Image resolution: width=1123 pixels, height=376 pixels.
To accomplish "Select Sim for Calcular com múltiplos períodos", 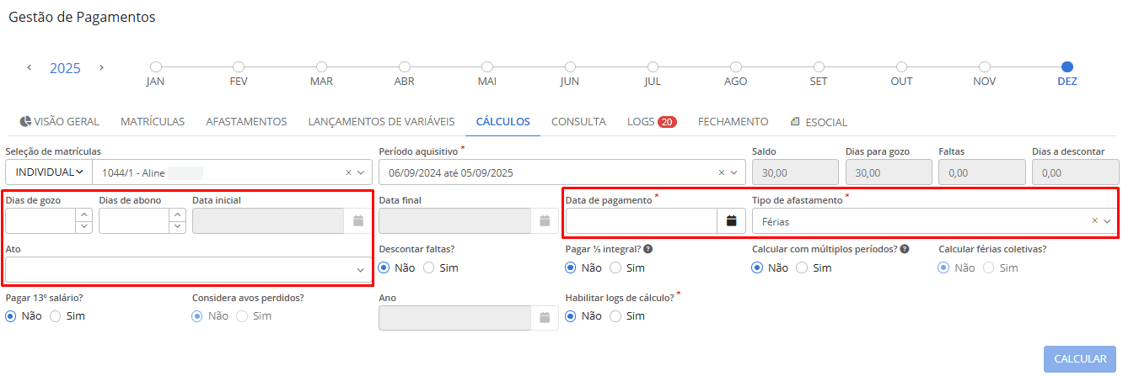I will (x=802, y=267).
